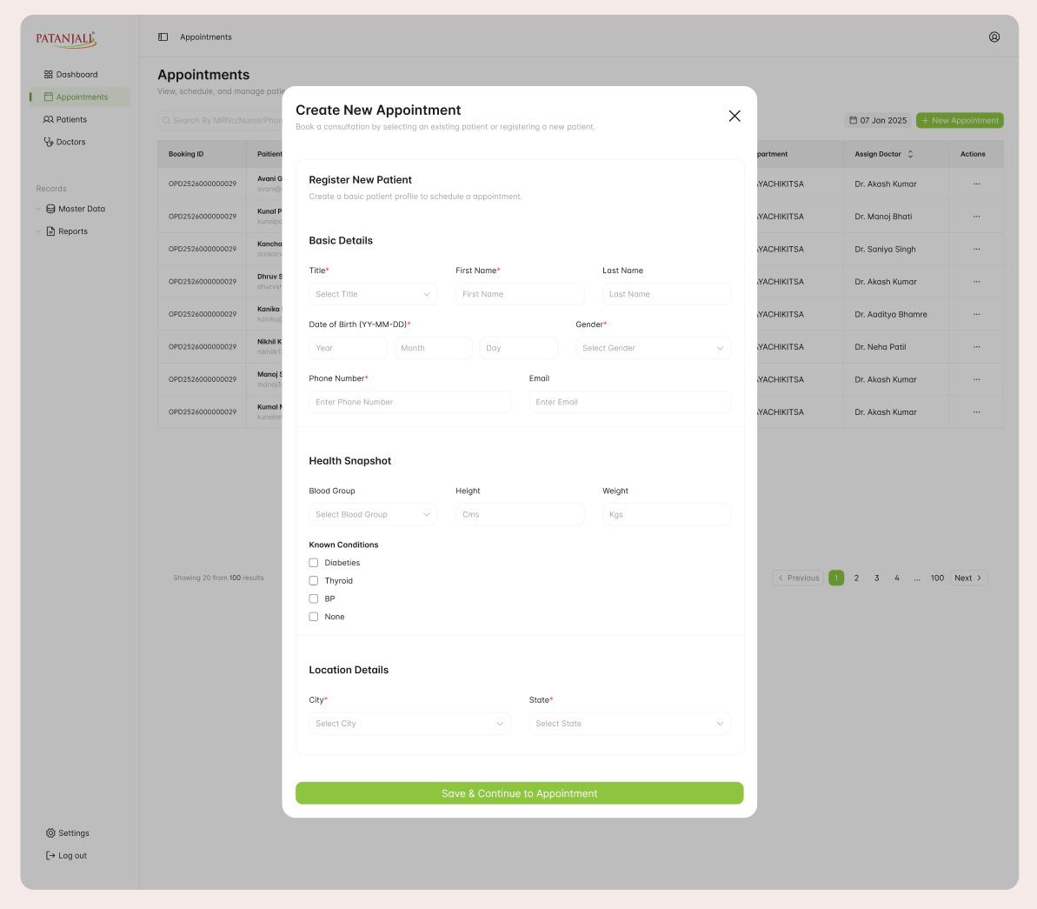Viewport: 1037px width, 909px height.
Task: Open Dashboard from the sidebar
Action: (x=70, y=75)
